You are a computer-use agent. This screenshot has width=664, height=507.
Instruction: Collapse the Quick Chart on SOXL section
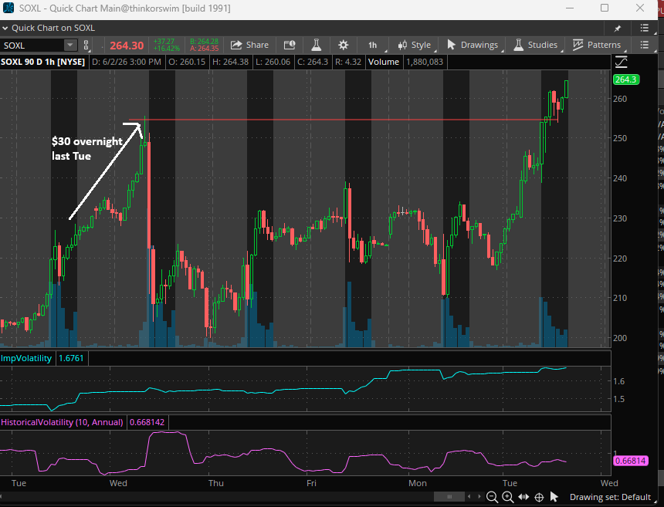point(5,29)
